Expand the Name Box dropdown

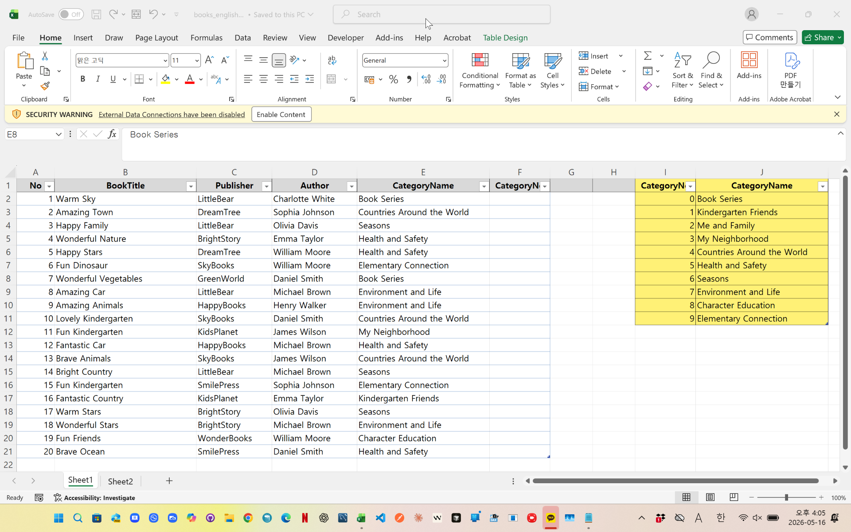click(x=59, y=134)
